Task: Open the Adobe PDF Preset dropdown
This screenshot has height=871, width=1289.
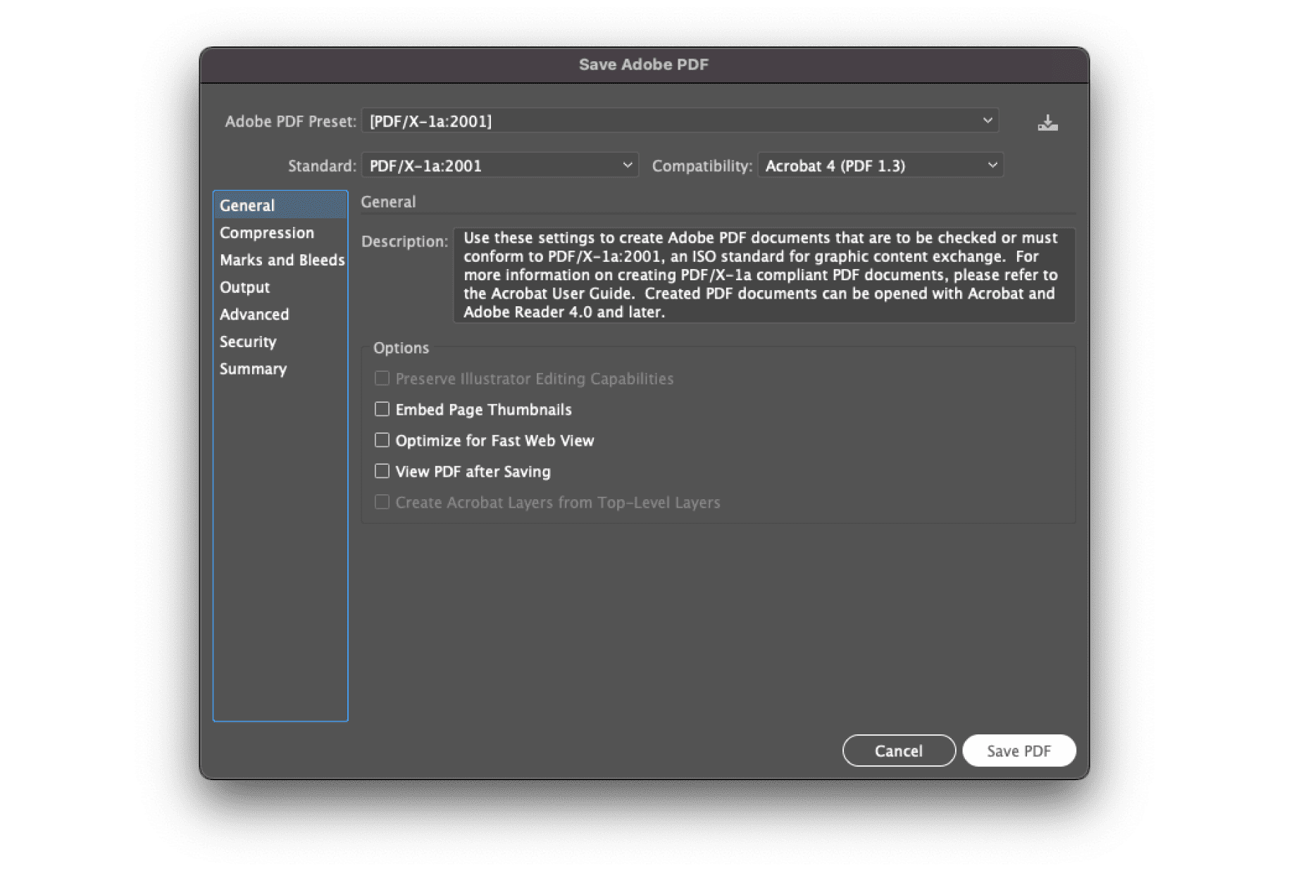Action: coord(680,120)
